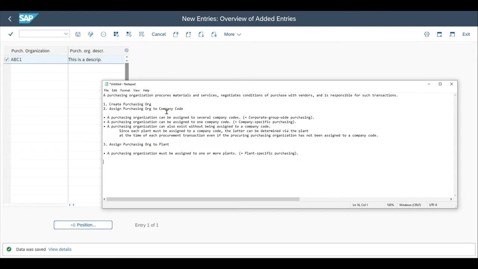Open Notepad Edit menu

point(114,90)
